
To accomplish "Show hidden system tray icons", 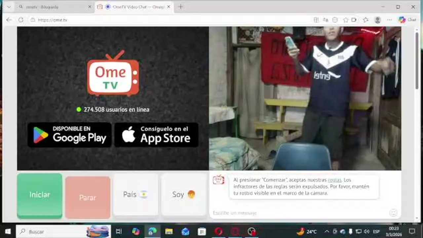I will pos(327,232).
